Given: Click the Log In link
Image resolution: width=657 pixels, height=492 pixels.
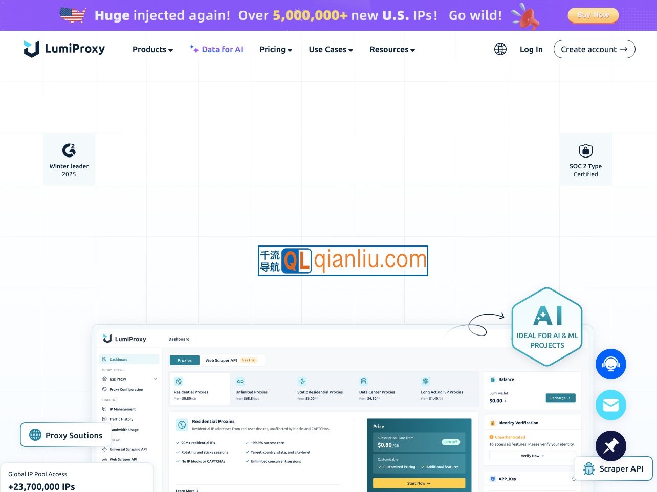Looking at the screenshot, I should [531, 49].
